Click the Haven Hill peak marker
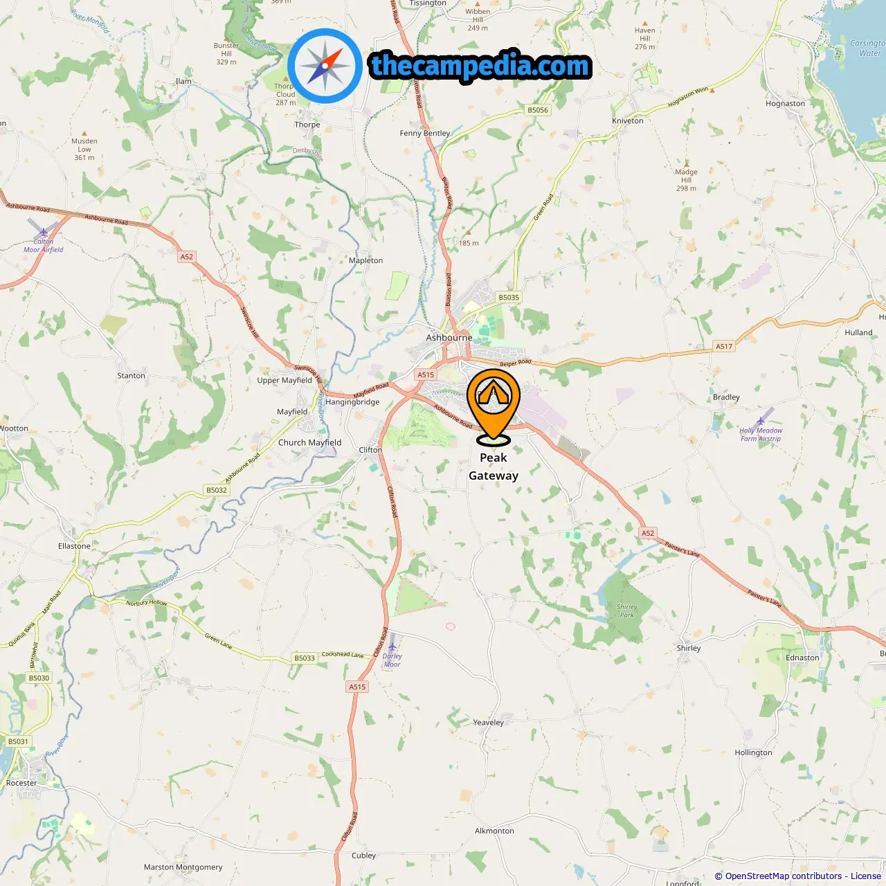The height and width of the screenshot is (886, 886). click(645, 23)
